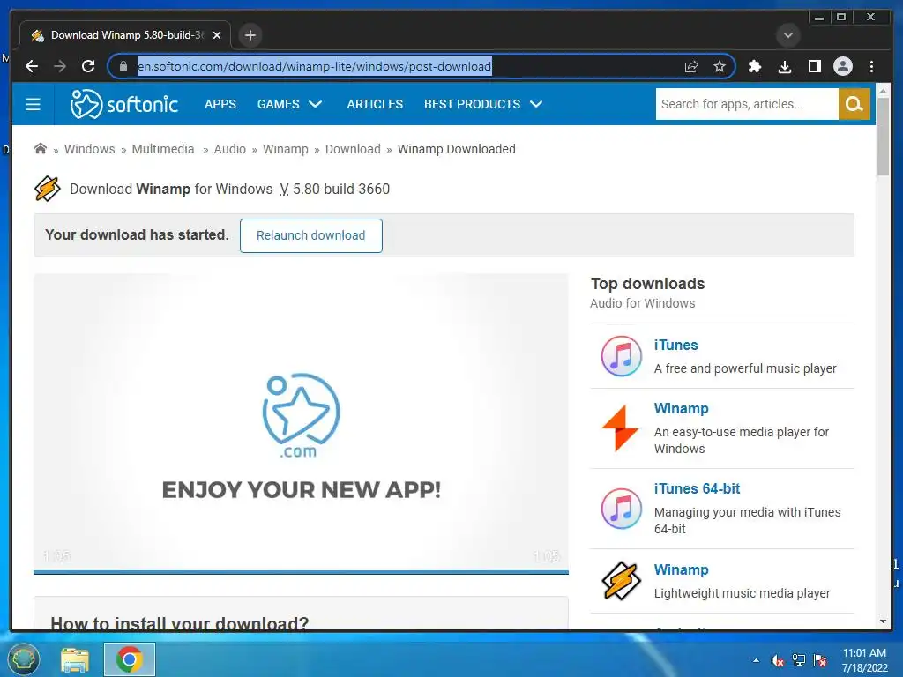The width and height of the screenshot is (903, 677).
Task: Click the Audio breadcrumb link
Action: (230, 149)
